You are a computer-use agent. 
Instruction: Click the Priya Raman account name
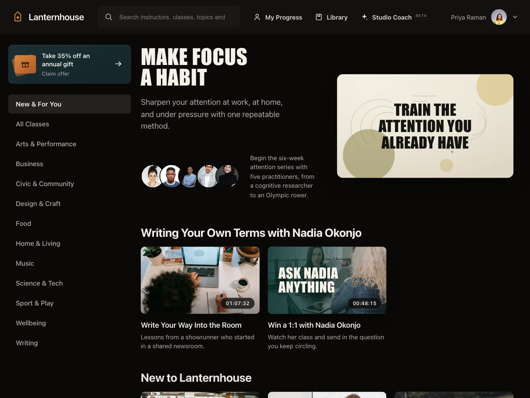(468, 17)
